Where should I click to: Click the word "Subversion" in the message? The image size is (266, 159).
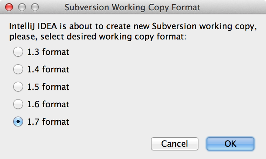click(x=174, y=26)
